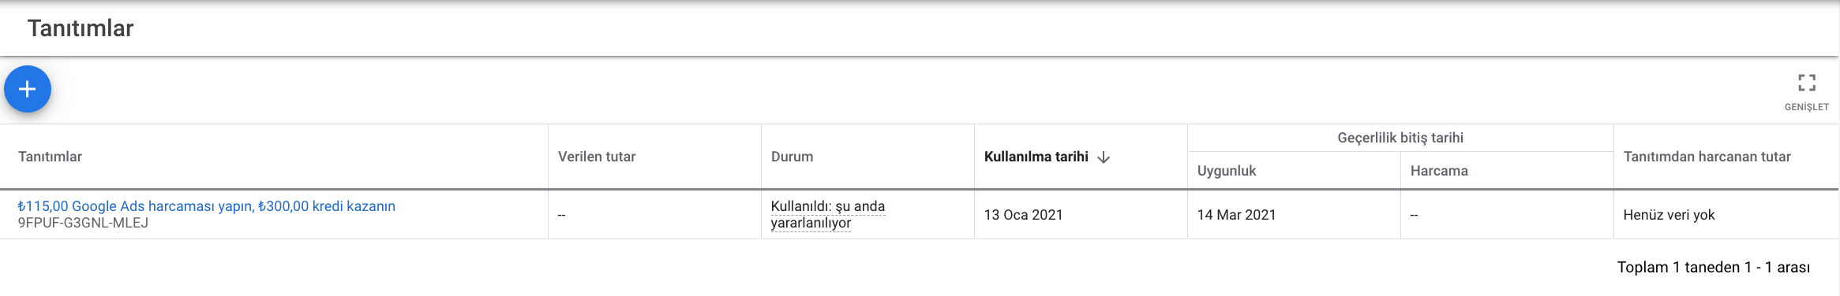
Task: Click the Kullanıldı: şu anda yararlanılıyor status
Action: [x=827, y=214]
